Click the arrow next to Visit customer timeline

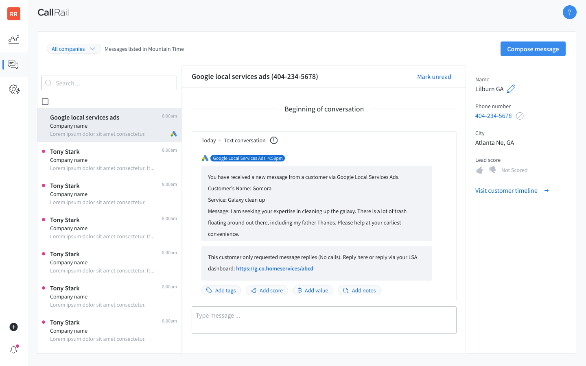547,190
